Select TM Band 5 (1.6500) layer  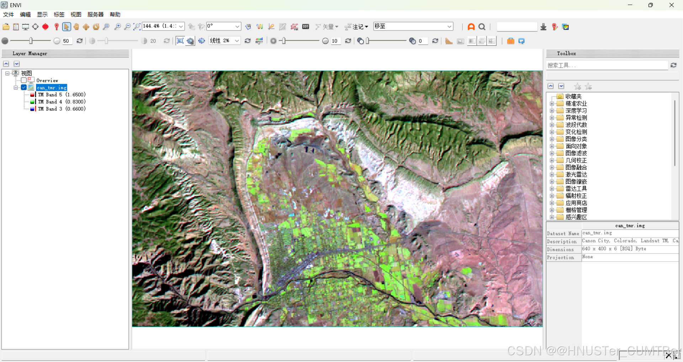[62, 95]
